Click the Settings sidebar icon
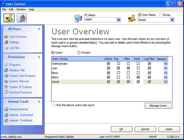Viewport: 184px width, 140px height. pyautogui.click(x=6, y=42)
